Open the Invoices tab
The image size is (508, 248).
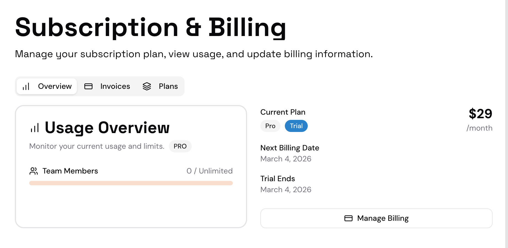tap(107, 86)
